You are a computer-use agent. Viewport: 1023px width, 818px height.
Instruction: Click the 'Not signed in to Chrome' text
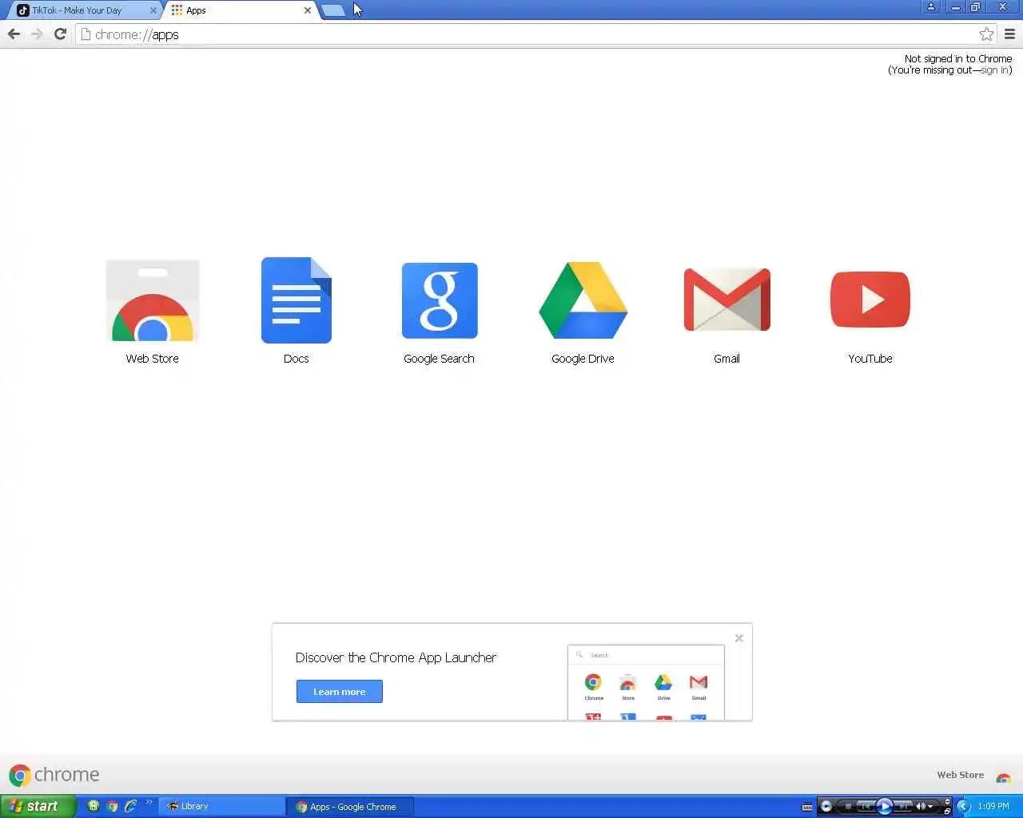958,59
